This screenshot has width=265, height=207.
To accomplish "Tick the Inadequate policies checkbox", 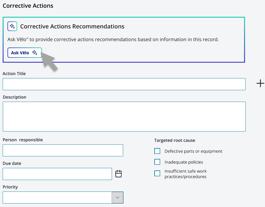I will click(x=157, y=162).
